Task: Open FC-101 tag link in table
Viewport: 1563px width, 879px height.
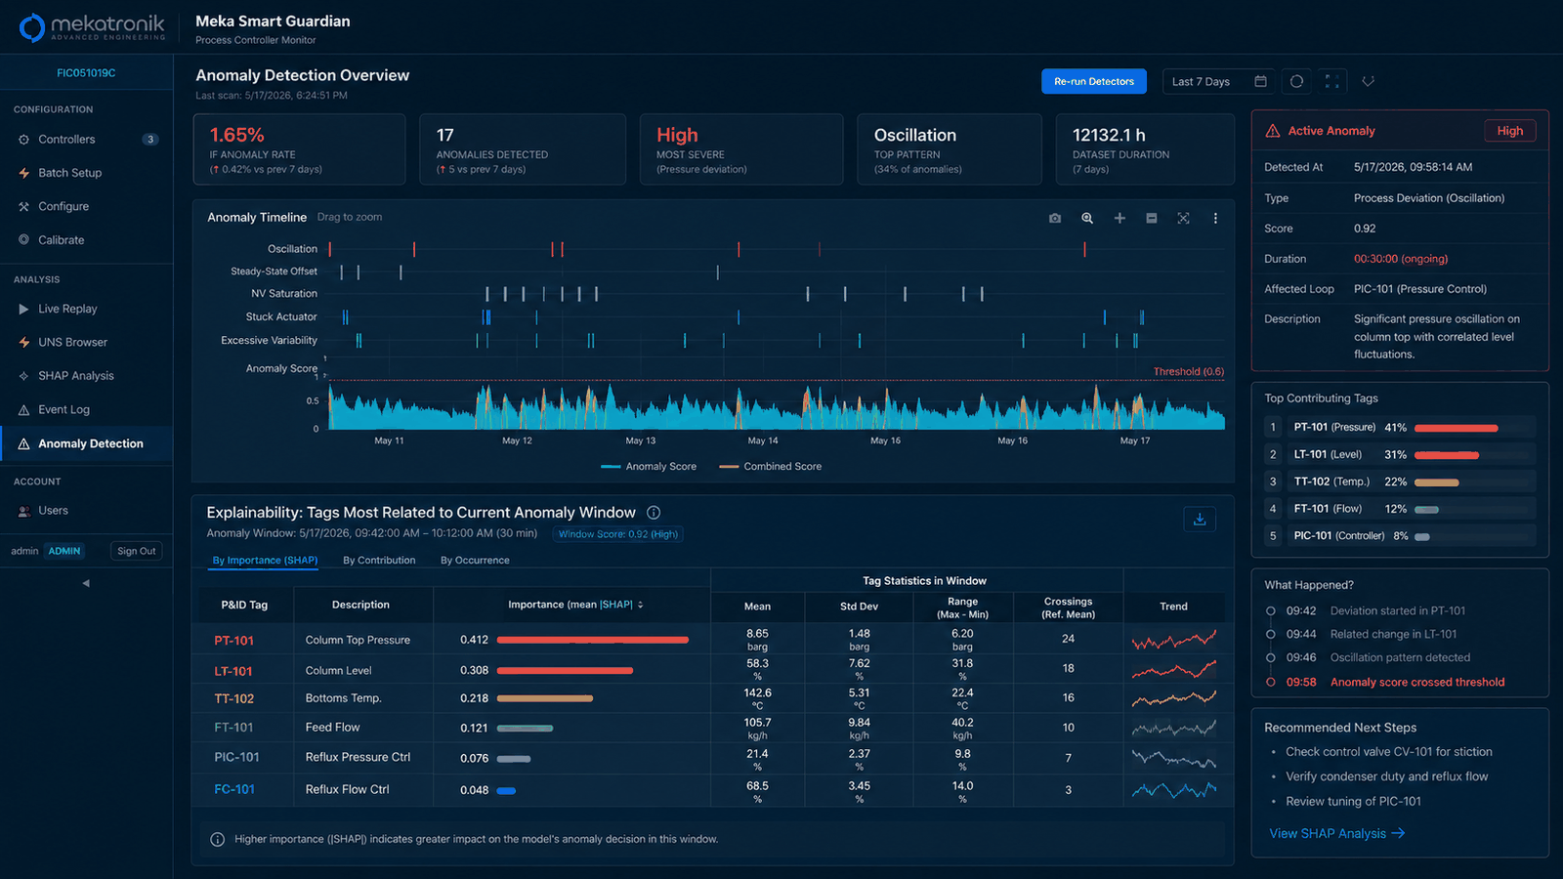Action: point(234,789)
